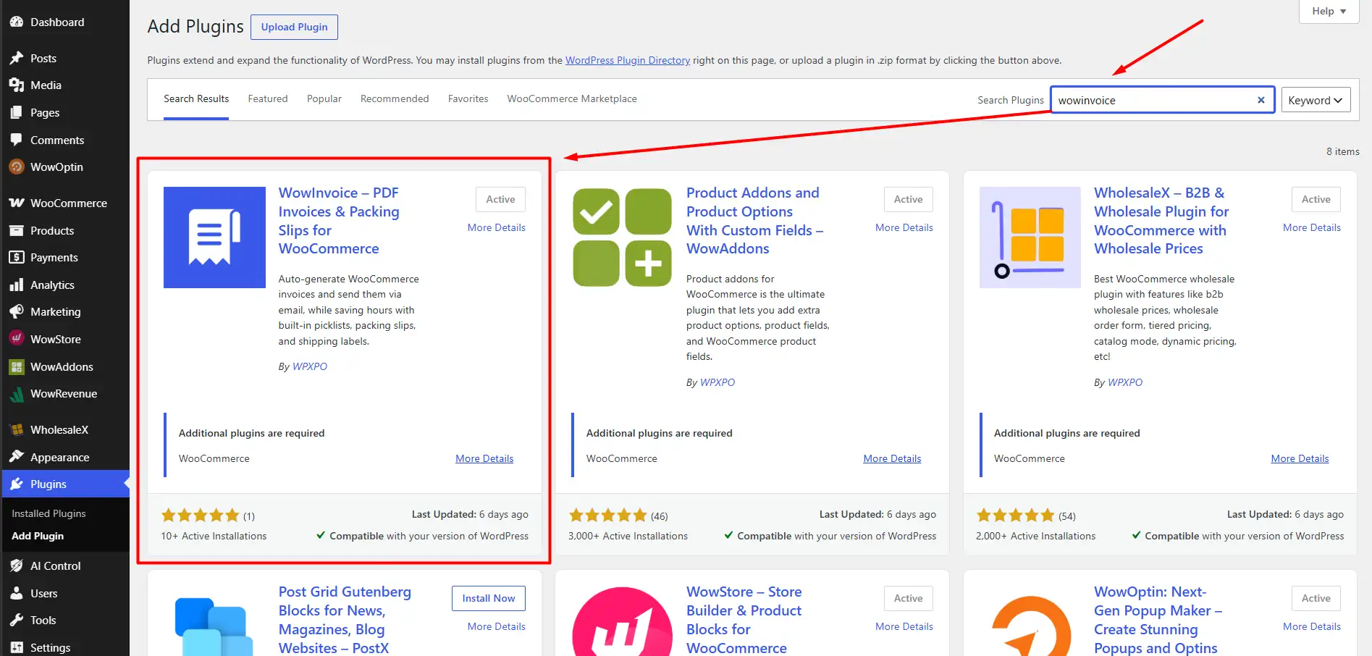Click the Upload Plugin button
The image size is (1372, 656).
(294, 27)
